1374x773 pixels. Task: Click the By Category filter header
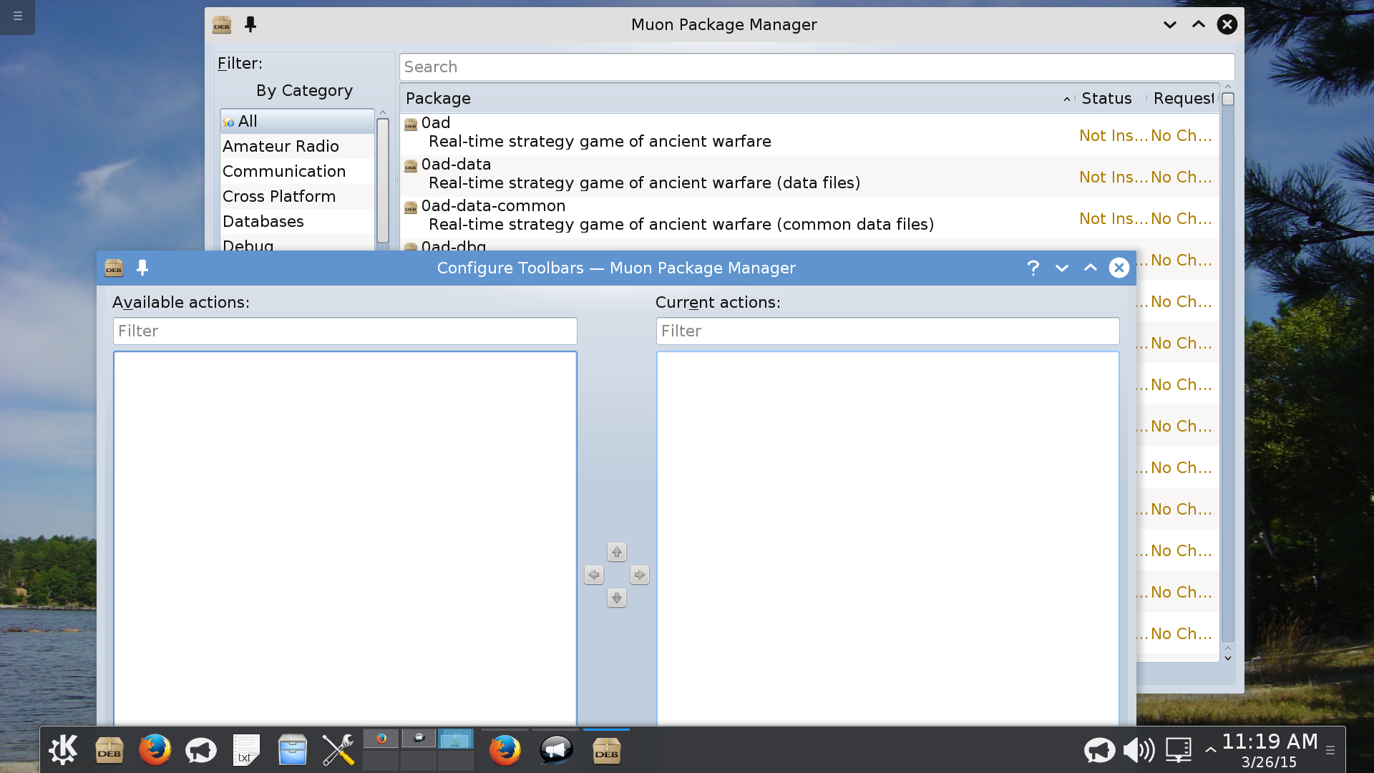pos(304,91)
